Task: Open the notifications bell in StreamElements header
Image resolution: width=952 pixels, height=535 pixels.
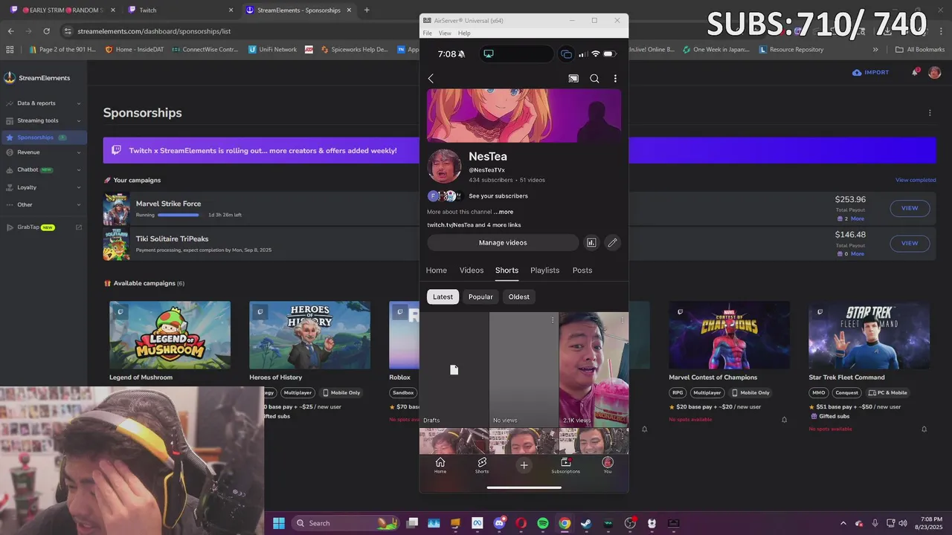Action: coord(915,72)
